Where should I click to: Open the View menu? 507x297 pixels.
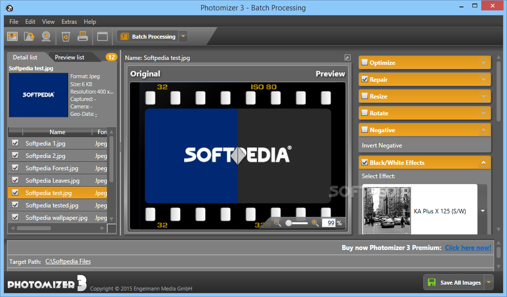click(48, 22)
